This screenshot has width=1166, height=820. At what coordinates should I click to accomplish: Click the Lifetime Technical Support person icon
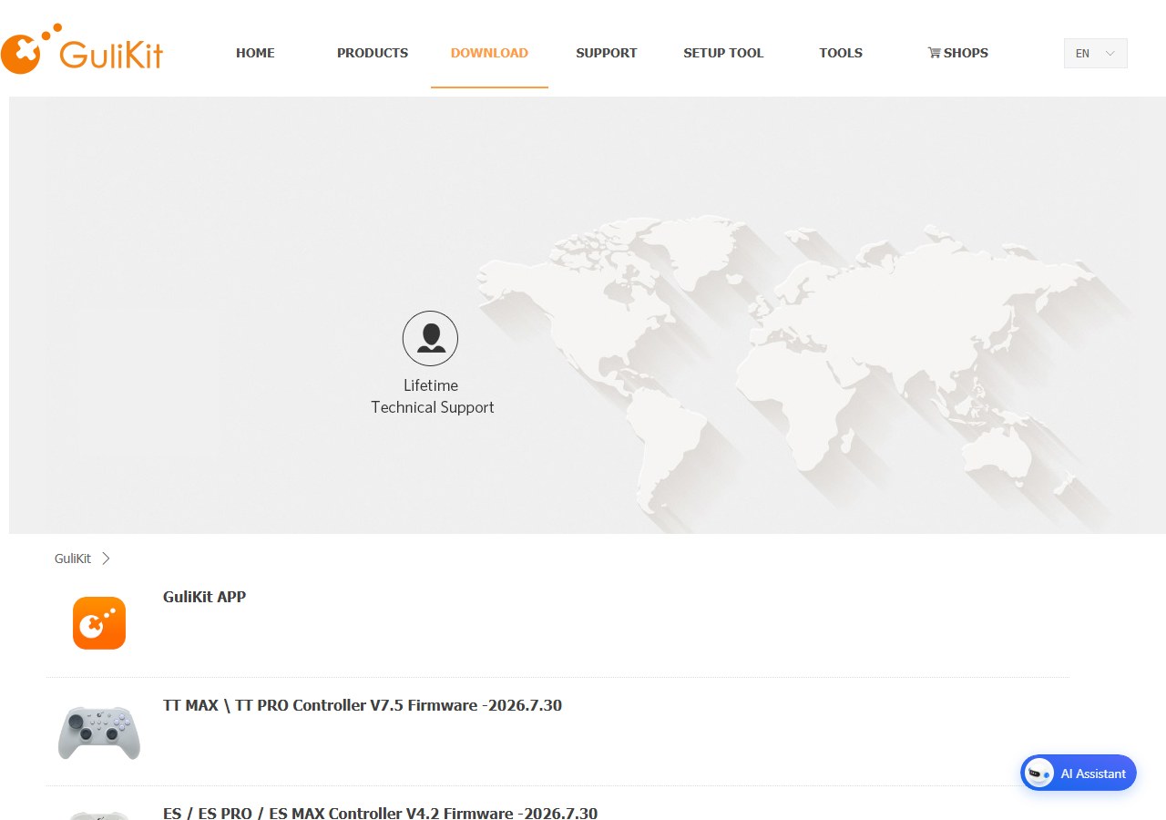pos(430,338)
